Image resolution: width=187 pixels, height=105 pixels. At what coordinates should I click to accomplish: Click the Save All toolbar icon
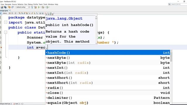(5, 7)
